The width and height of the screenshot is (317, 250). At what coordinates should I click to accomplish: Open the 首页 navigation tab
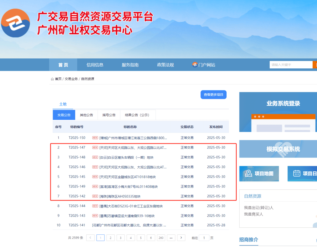coord(63,65)
